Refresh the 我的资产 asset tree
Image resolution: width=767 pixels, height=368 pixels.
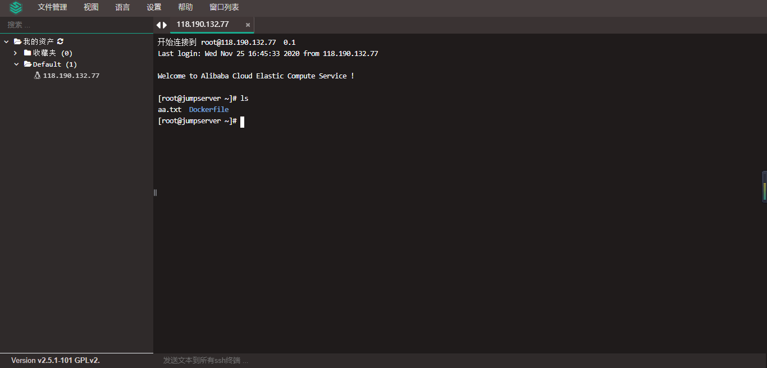[60, 41]
